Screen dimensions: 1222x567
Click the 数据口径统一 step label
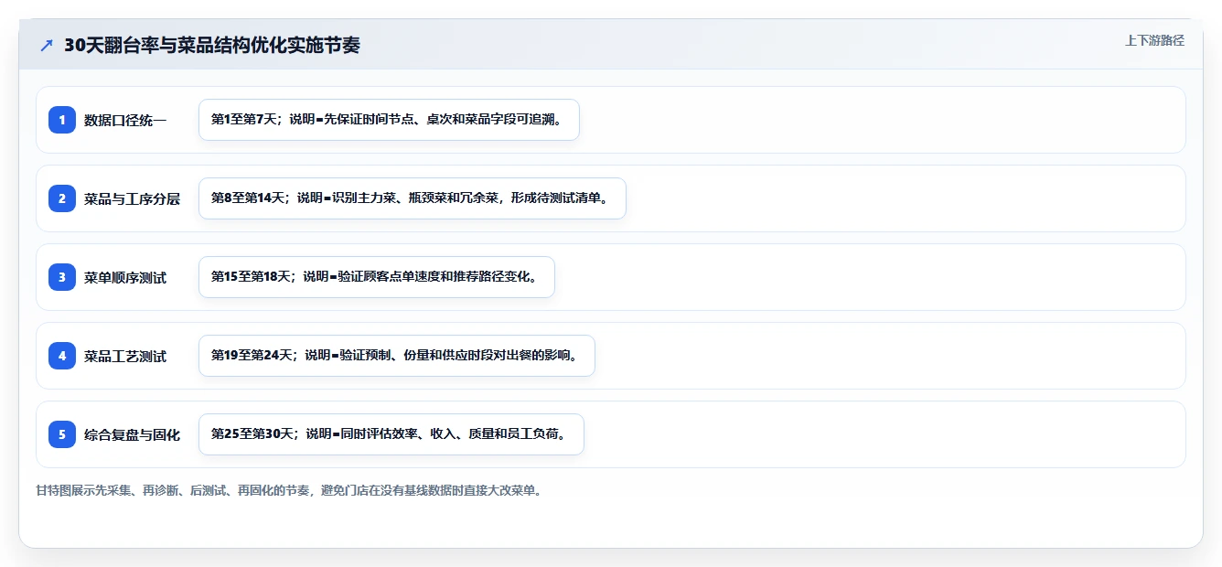(x=125, y=120)
